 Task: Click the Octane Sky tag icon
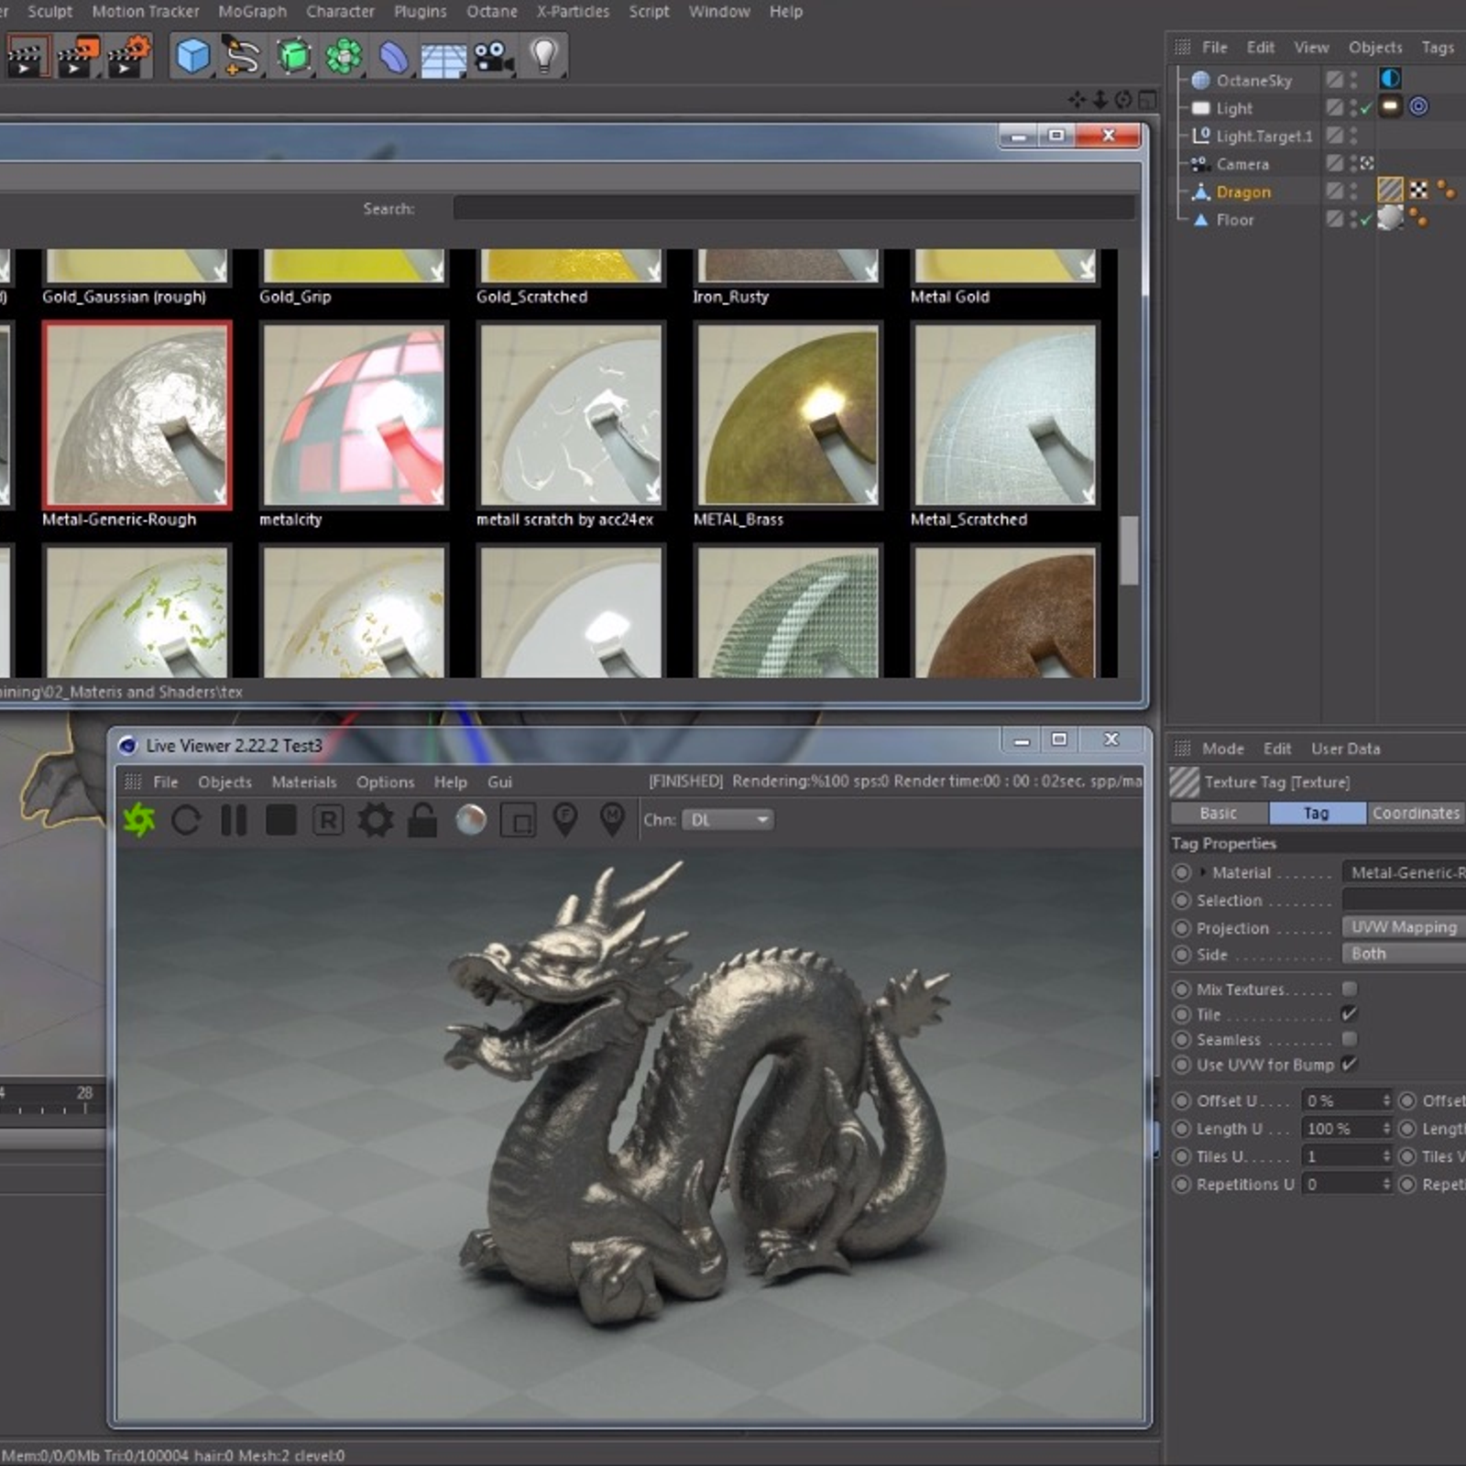coord(1390,79)
